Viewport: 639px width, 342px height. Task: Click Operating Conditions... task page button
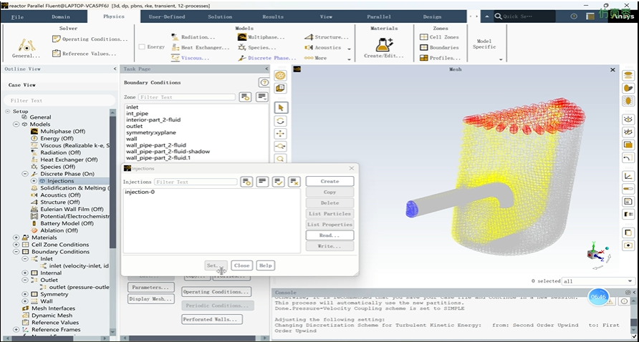point(216,292)
